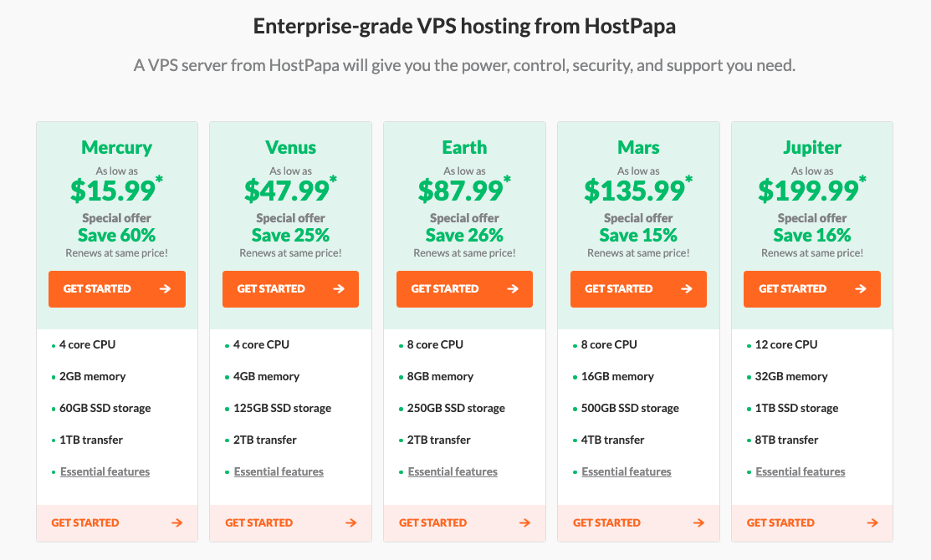Open Essential features link under Jupiter
The height and width of the screenshot is (560, 931).
point(801,472)
